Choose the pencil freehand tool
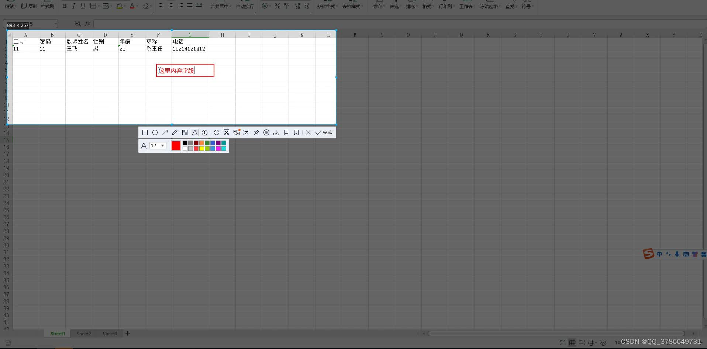The width and height of the screenshot is (707, 349). coord(175,132)
